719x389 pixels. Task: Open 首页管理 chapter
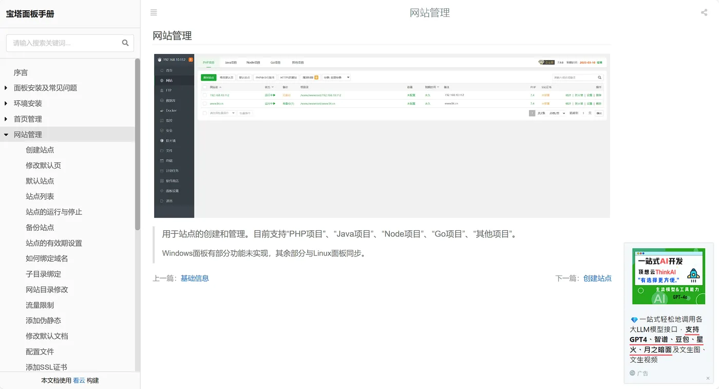pyautogui.click(x=28, y=119)
